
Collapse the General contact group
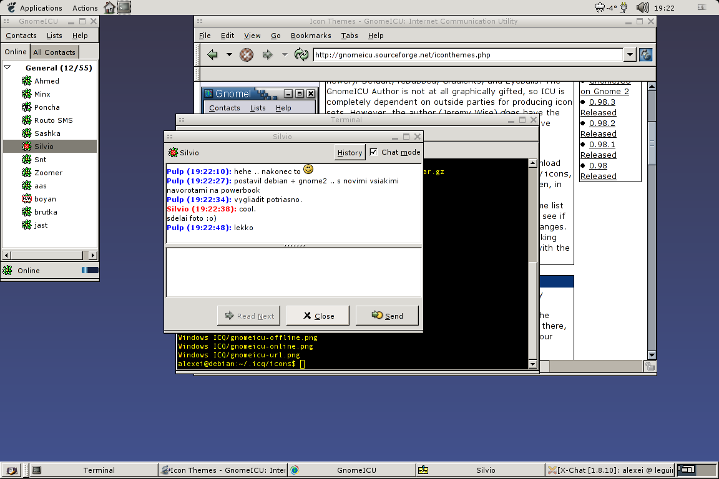(x=7, y=67)
